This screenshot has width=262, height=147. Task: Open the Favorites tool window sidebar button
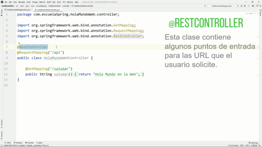2,135
